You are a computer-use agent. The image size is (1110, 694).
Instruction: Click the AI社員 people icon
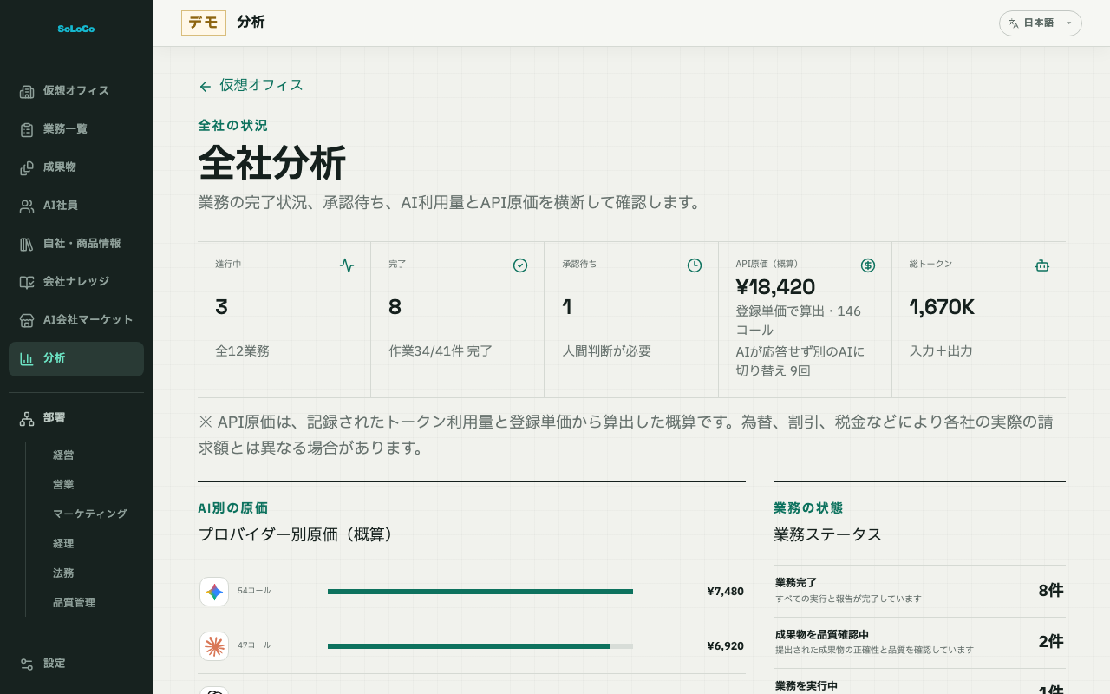[27, 206]
